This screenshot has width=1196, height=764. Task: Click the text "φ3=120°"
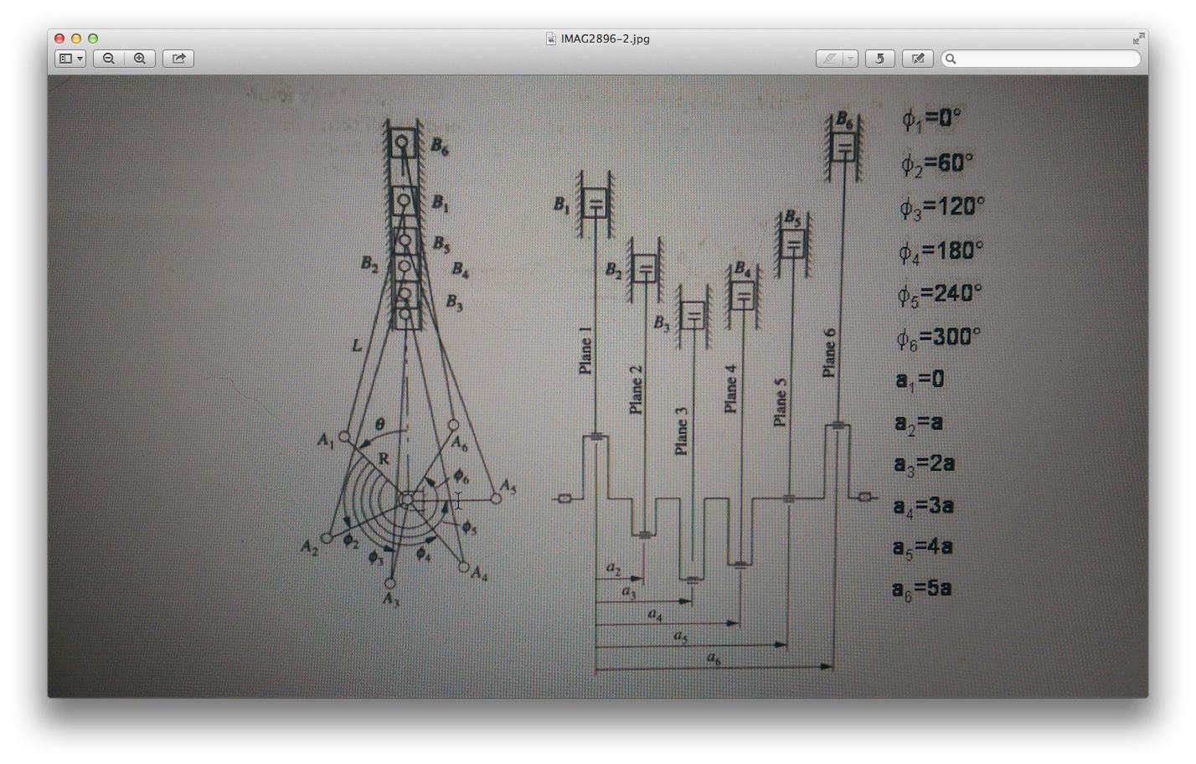pyautogui.click(x=942, y=207)
